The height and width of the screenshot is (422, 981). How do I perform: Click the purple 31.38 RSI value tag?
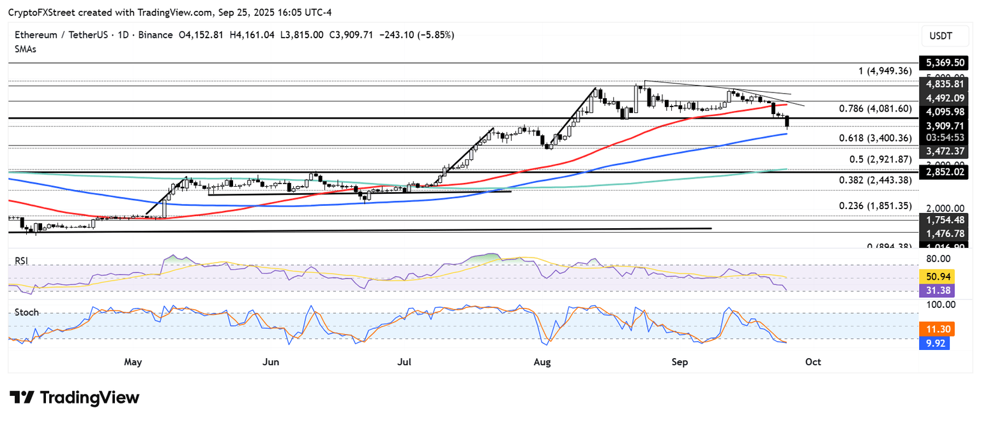pos(934,290)
